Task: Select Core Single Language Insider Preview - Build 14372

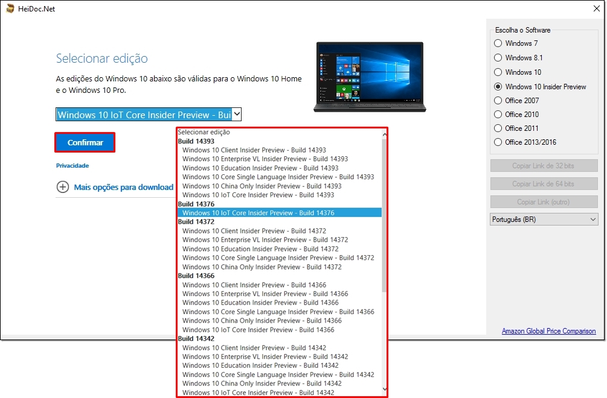Action: click(x=280, y=257)
